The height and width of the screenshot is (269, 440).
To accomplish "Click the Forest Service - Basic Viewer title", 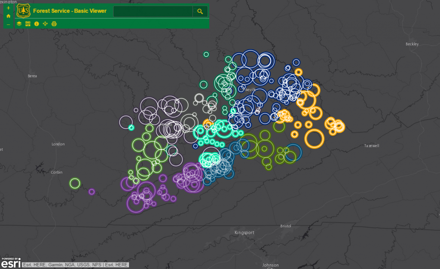I will pyautogui.click(x=70, y=11).
